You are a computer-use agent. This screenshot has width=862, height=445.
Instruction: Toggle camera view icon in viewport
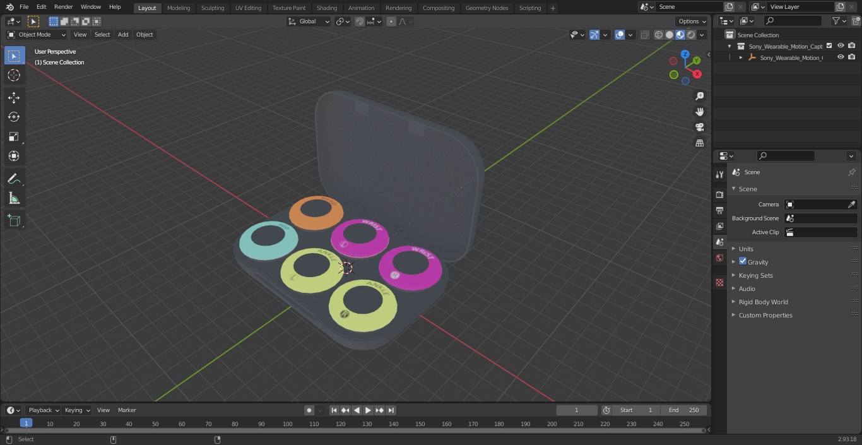tap(699, 127)
